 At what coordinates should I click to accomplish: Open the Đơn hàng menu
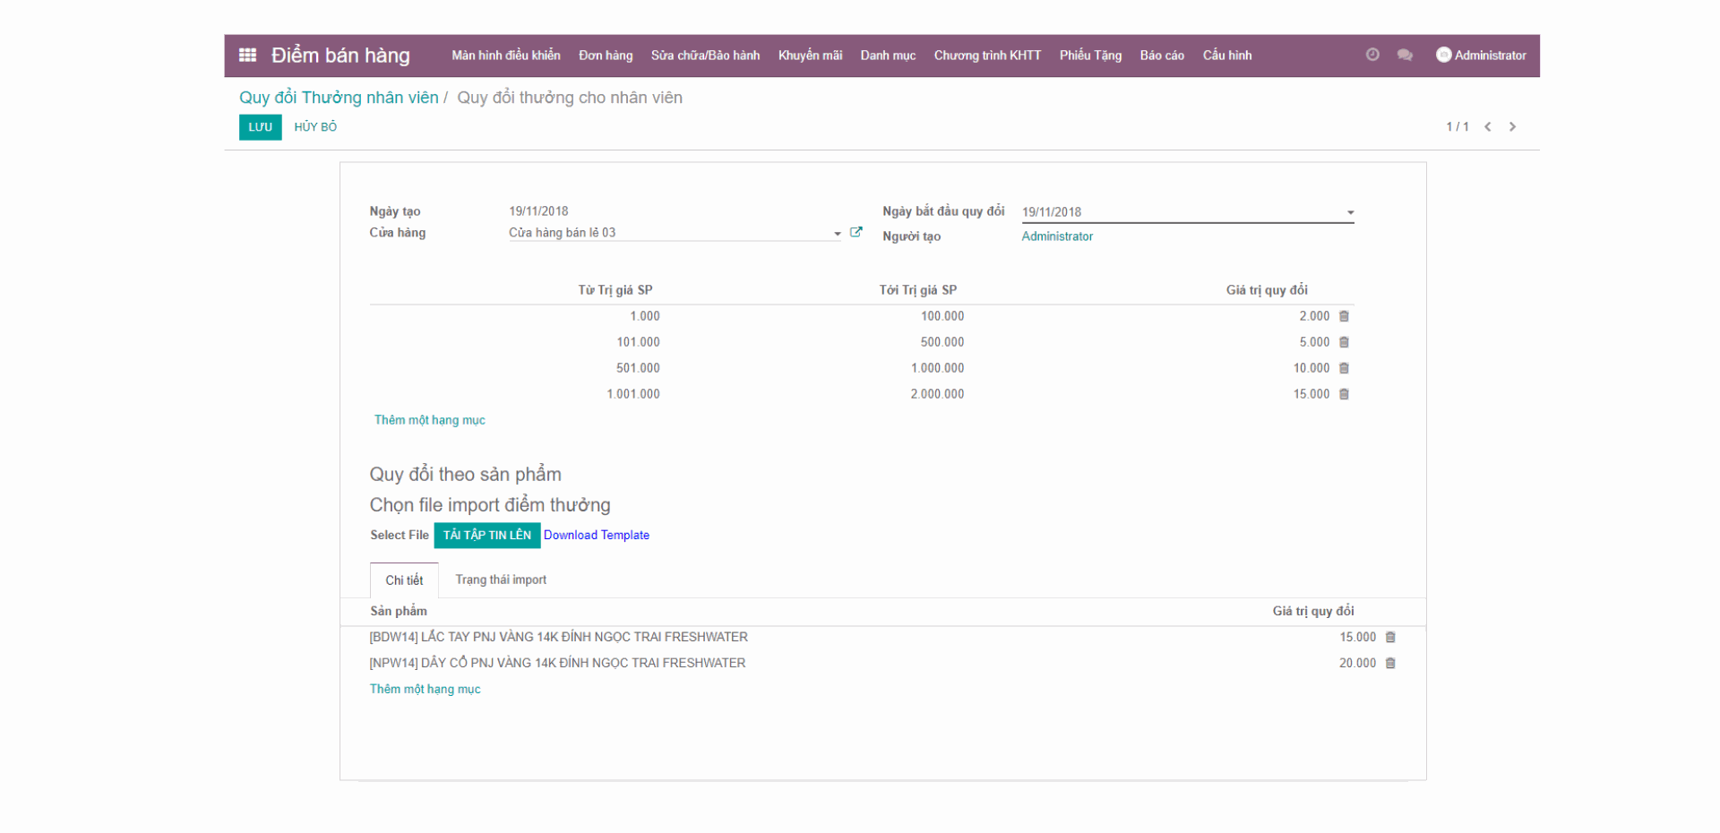pos(605,55)
